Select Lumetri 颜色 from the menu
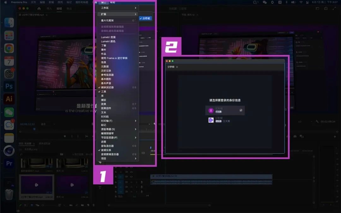The height and width of the screenshot is (213, 341). (108, 41)
